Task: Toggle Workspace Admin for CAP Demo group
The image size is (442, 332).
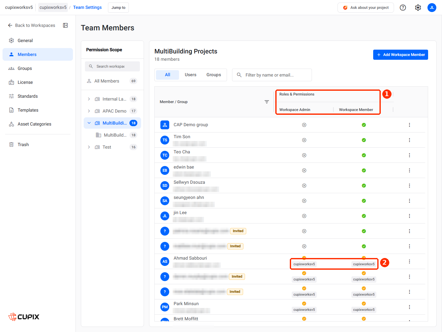Action: [x=304, y=125]
